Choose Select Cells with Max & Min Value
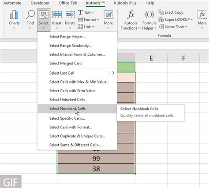 pos(77,82)
